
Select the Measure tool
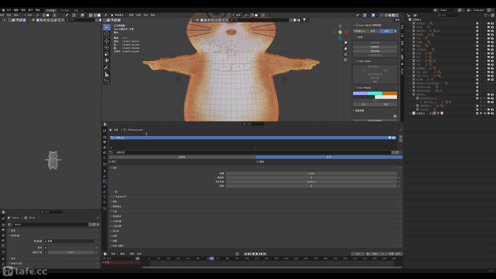point(107,74)
